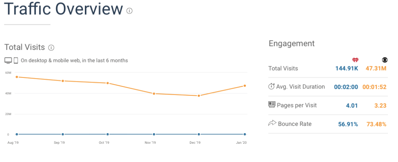
Task: Click the 47.31M total visits value
Action: [x=375, y=69]
